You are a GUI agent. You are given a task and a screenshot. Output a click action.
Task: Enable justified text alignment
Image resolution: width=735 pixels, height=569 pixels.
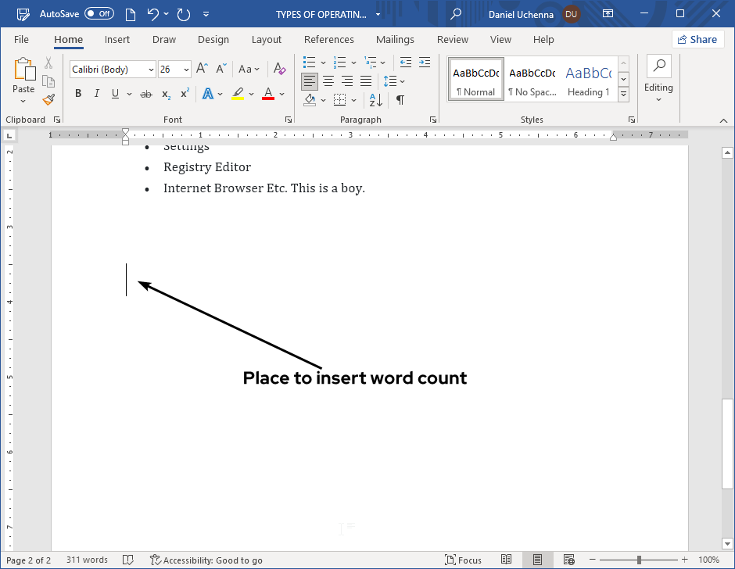coord(365,81)
